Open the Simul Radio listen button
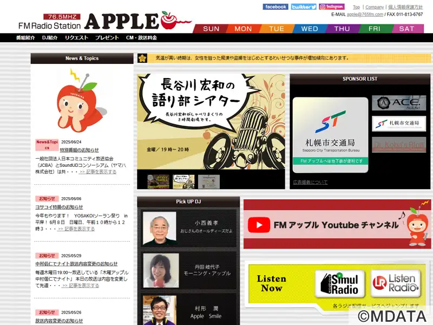 click(340, 284)
